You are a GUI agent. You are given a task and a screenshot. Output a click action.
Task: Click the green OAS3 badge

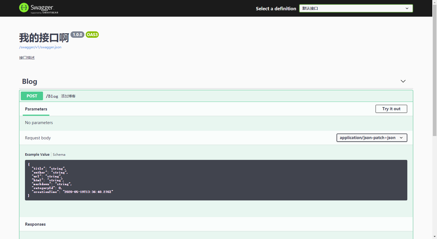pos(92,35)
